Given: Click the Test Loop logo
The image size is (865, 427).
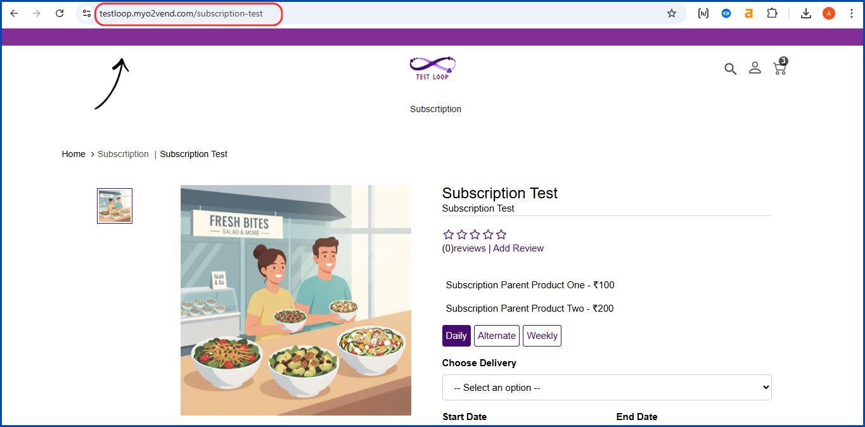Looking at the screenshot, I should click(x=432, y=68).
